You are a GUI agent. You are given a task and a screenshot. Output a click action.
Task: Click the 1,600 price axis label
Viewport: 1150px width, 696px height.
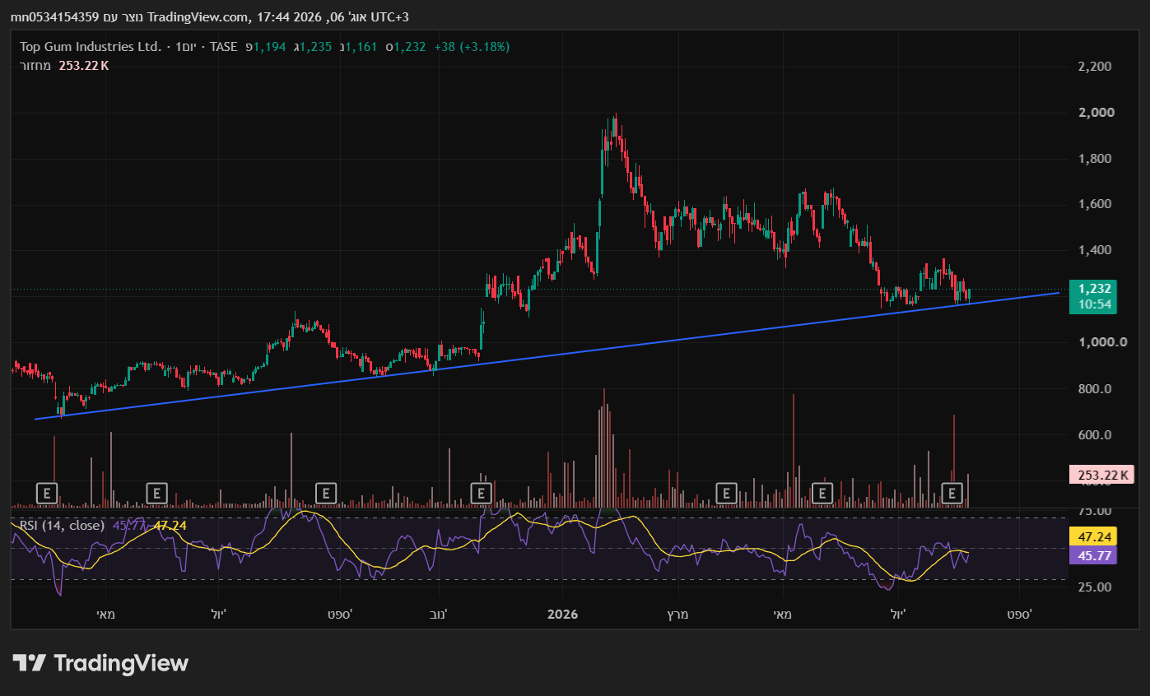[1095, 205]
